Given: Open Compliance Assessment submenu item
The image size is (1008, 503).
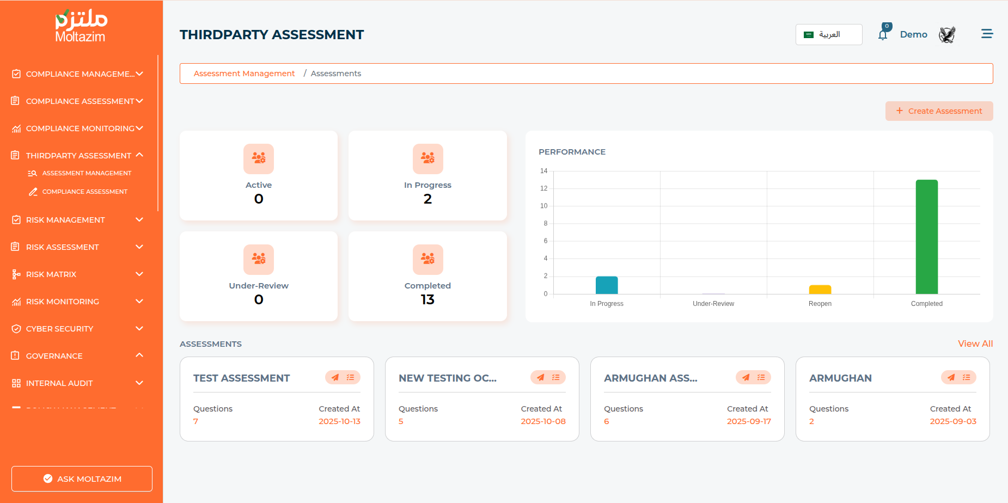Looking at the screenshot, I should point(84,192).
